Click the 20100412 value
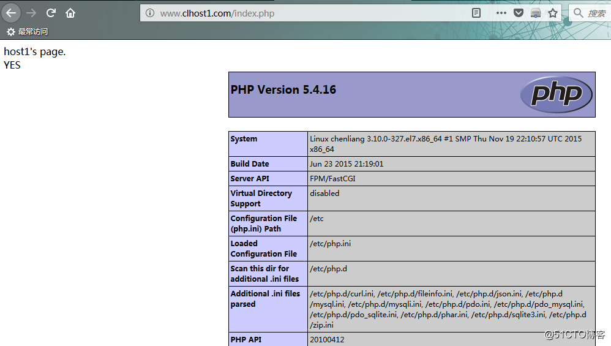The height and width of the screenshot is (346, 611). pos(327,339)
